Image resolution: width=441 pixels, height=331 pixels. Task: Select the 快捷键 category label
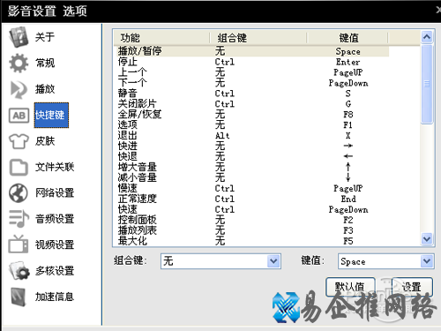51,115
